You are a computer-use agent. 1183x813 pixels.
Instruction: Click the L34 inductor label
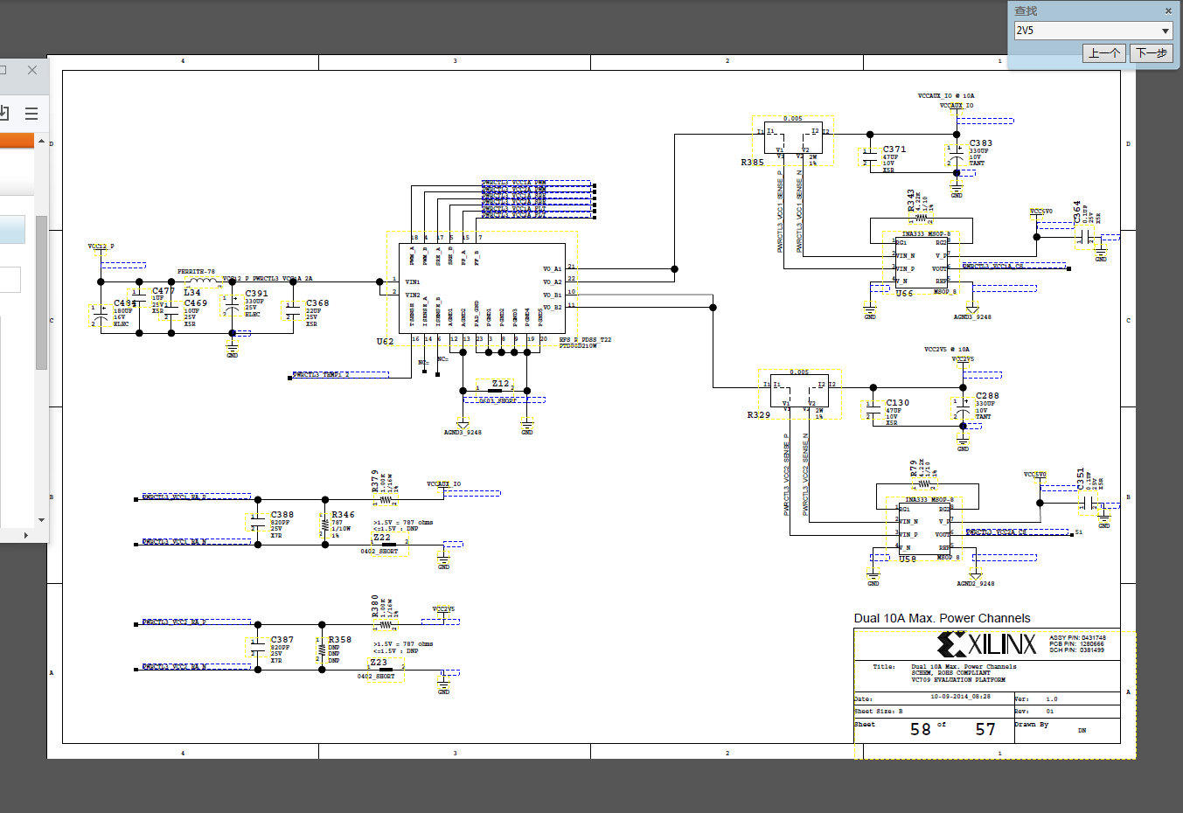[x=192, y=293]
